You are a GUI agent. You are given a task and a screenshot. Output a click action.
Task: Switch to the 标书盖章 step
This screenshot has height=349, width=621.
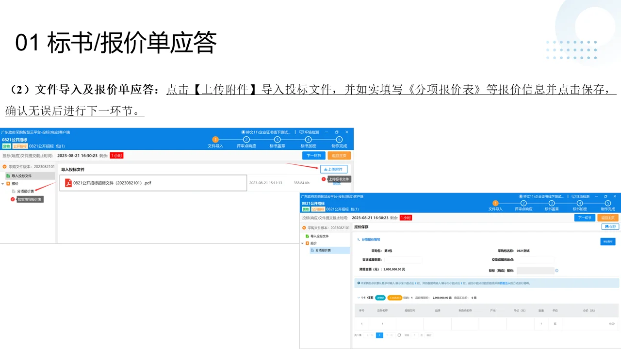pos(276,140)
